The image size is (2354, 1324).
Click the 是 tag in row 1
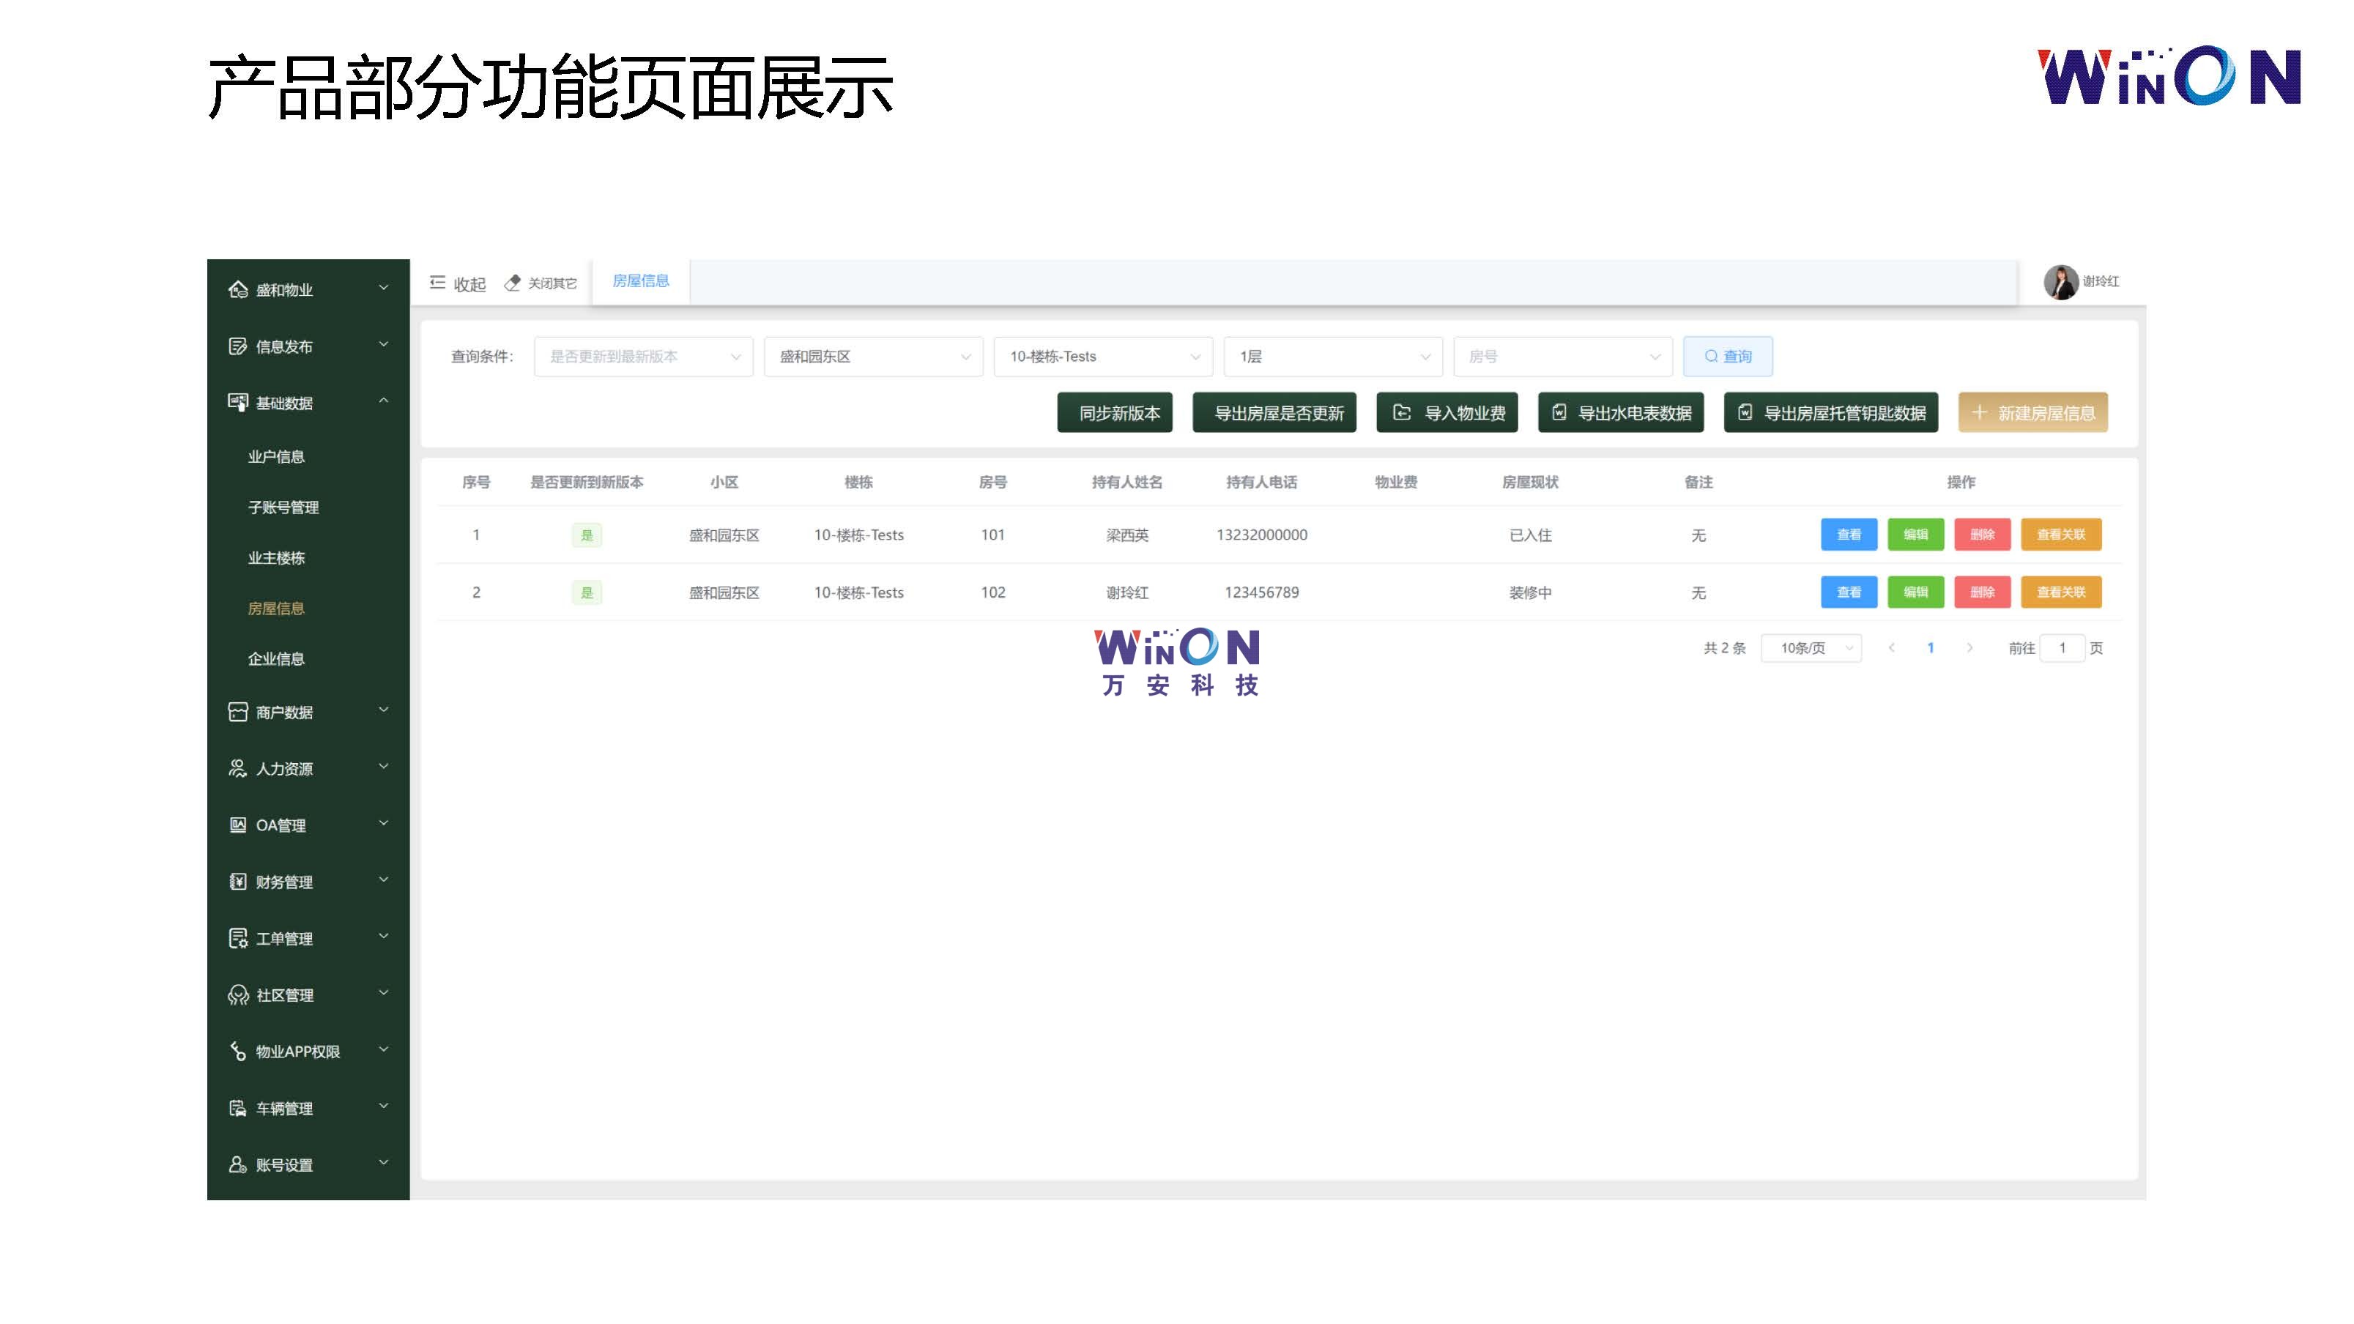point(587,535)
